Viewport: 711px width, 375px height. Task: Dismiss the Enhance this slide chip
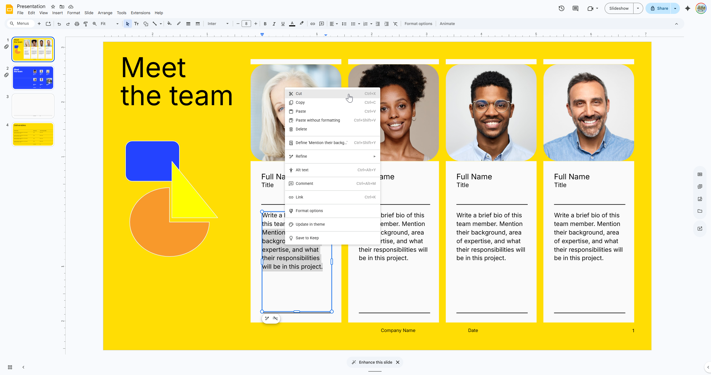398,362
